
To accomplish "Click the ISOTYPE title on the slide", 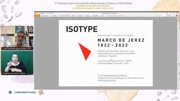I will pos(82,29).
